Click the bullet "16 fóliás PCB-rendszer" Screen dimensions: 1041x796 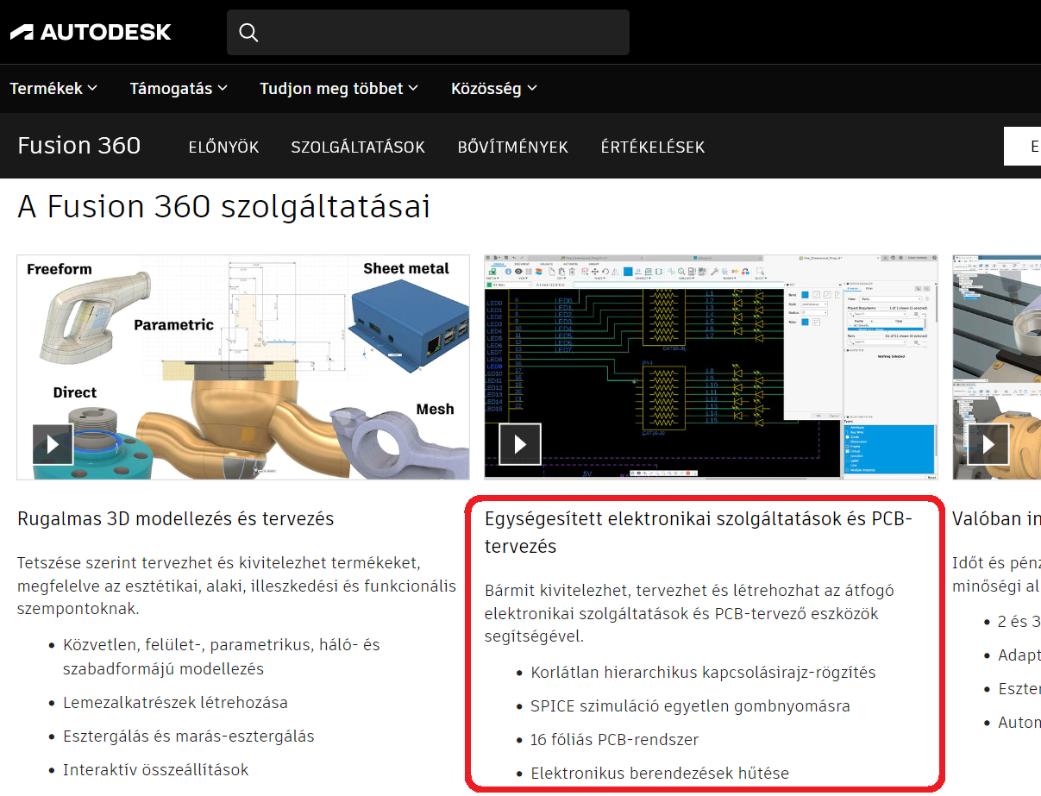click(614, 739)
